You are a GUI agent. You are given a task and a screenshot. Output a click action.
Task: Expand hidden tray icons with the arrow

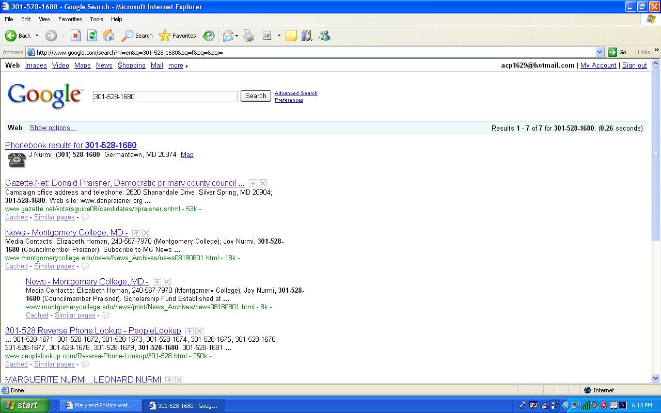(x=566, y=405)
